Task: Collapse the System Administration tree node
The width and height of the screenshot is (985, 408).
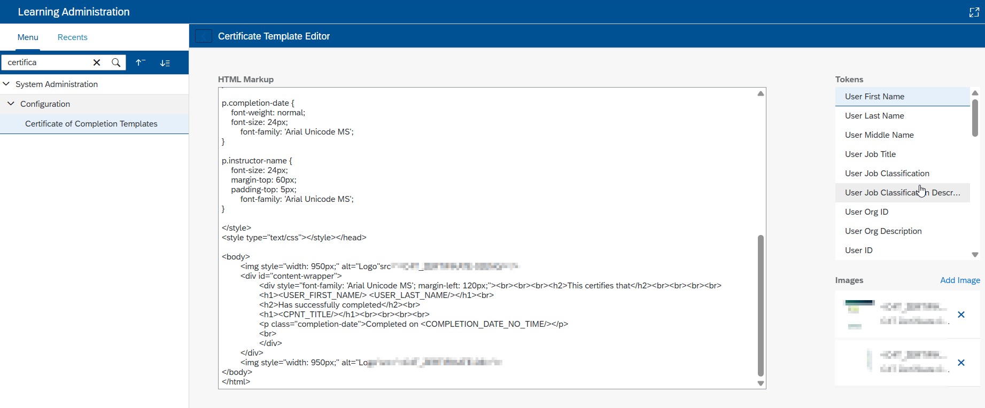Action: coord(6,84)
